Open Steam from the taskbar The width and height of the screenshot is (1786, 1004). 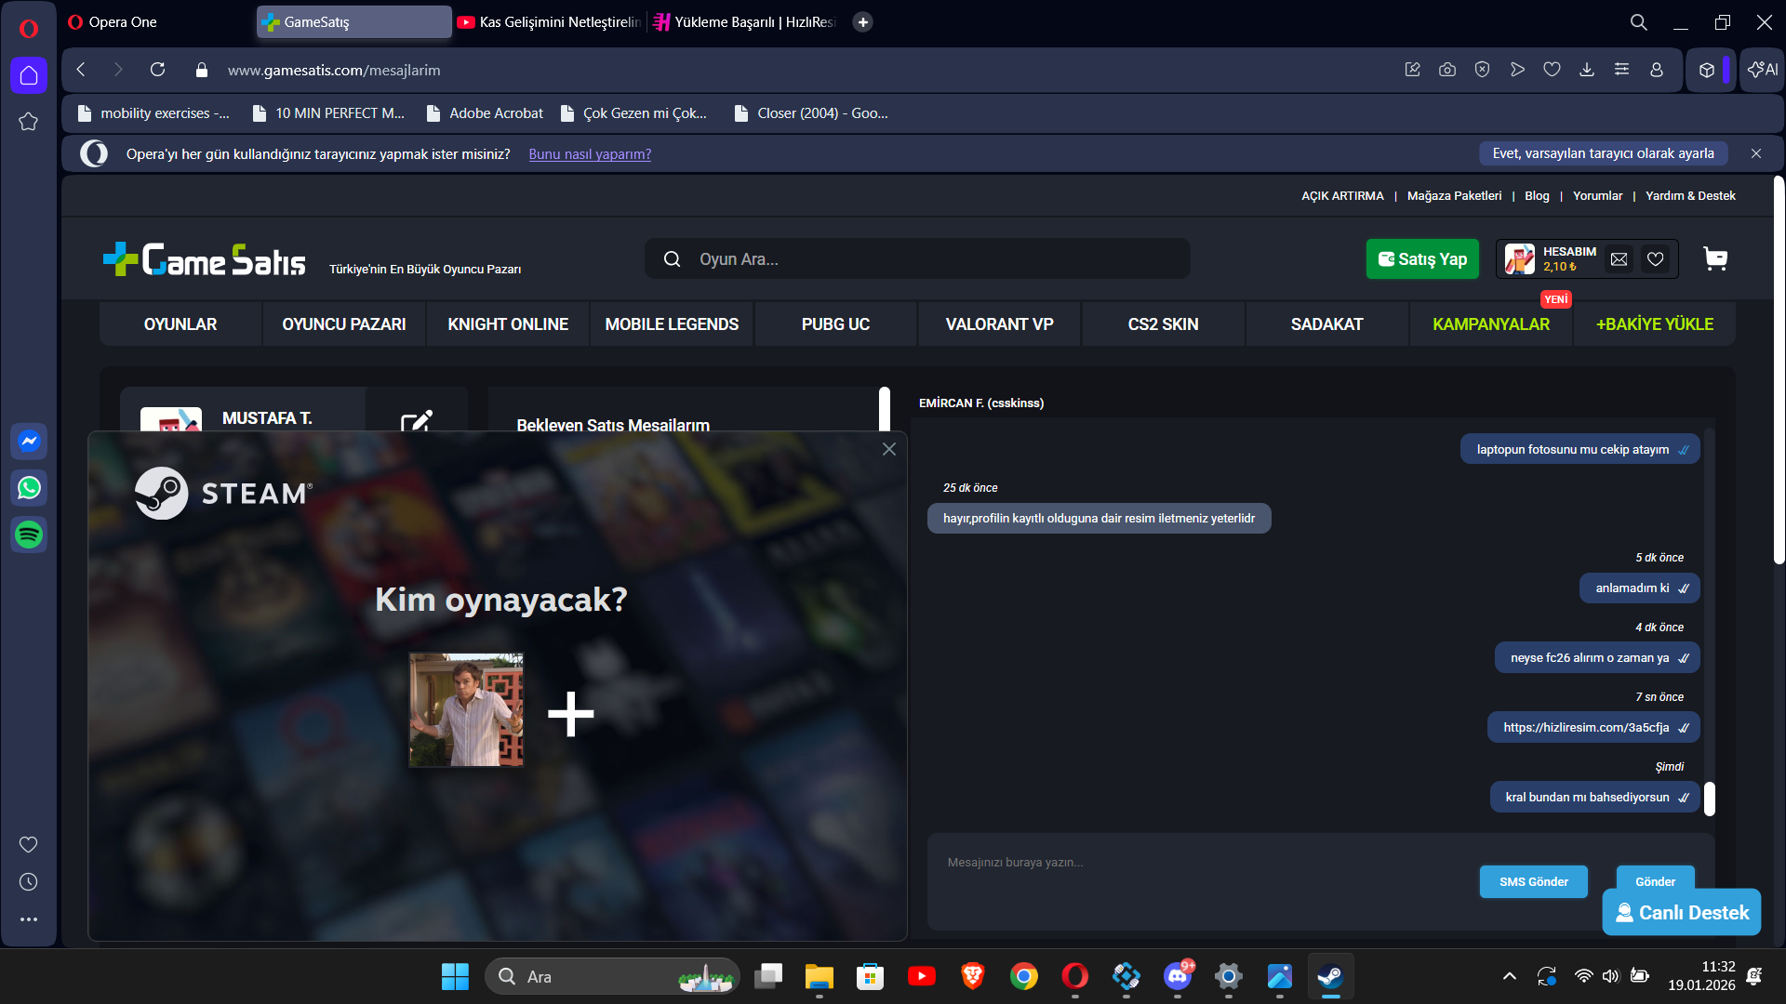1330,976
